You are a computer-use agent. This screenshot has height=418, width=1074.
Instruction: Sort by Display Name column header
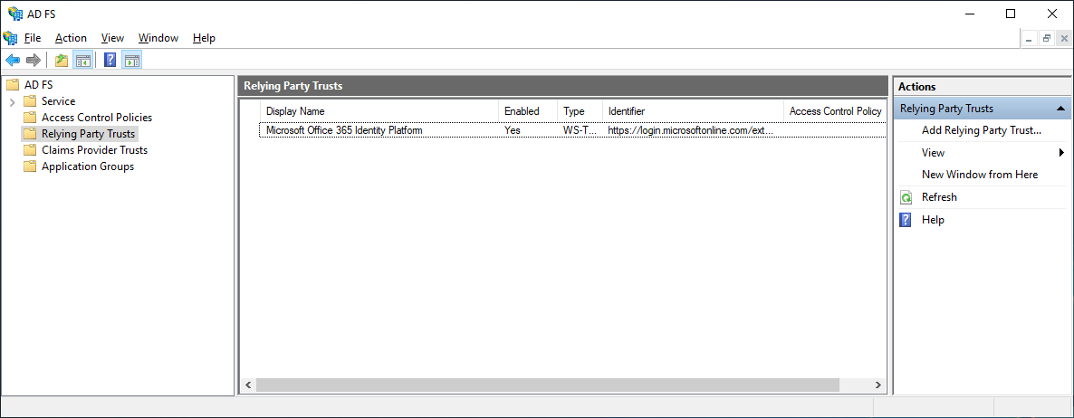click(x=379, y=110)
